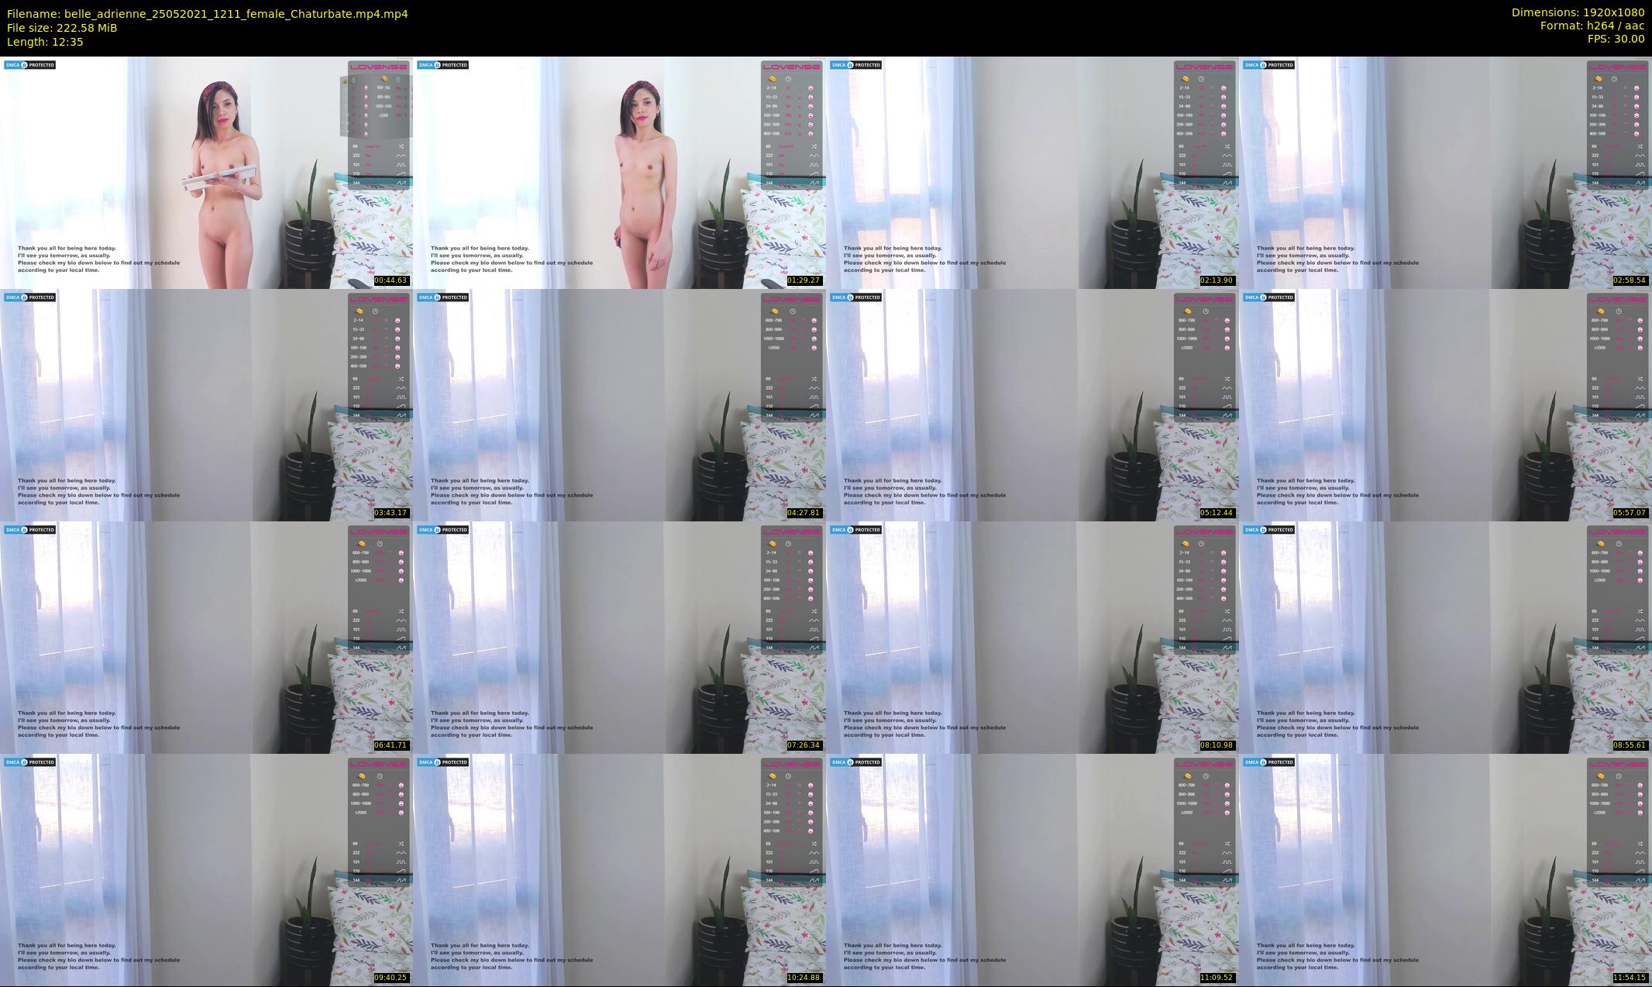The height and width of the screenshot is (987, 1652).
Task: Select the 04:27.81 timestamp label
Action: tap(804, 513)
